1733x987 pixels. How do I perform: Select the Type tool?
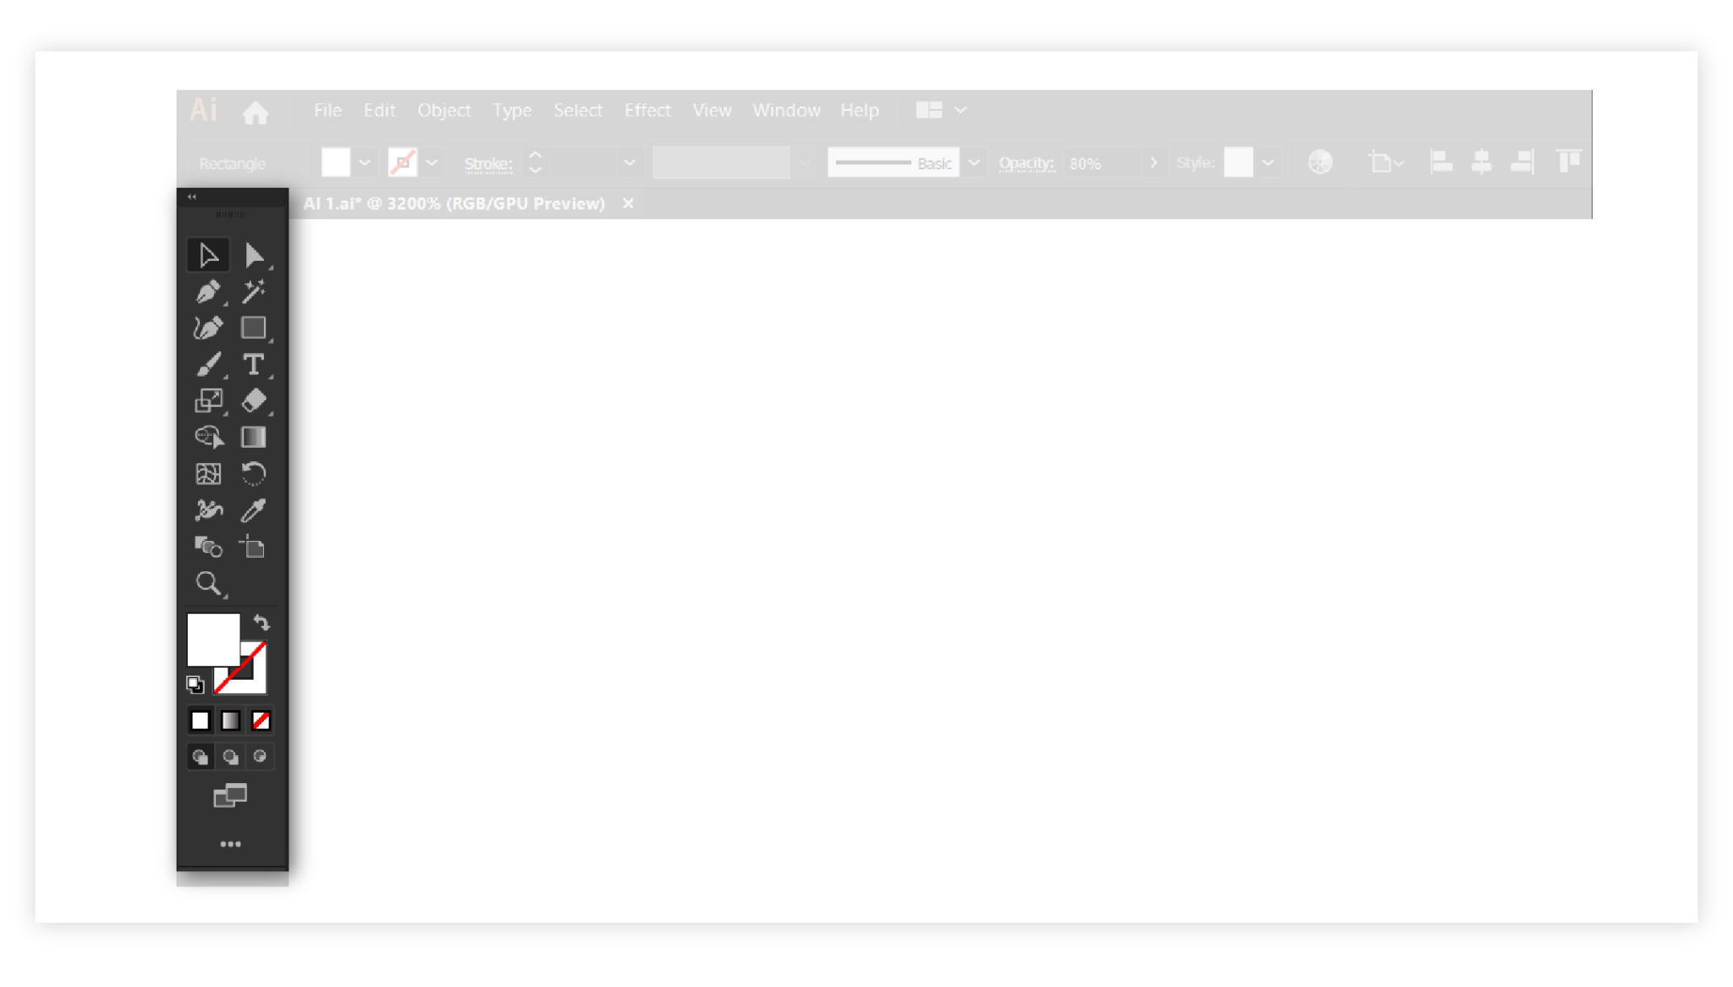[x=254, y=364]
